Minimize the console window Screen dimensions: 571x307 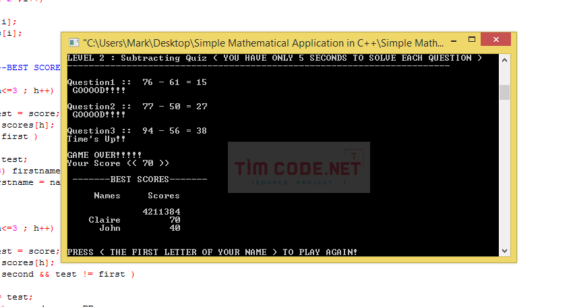pyautogui.click(x=454, y=41)
